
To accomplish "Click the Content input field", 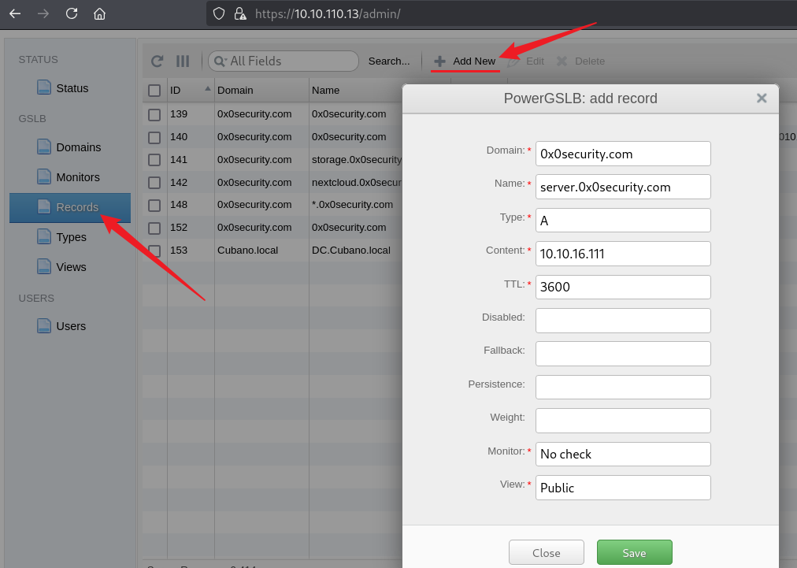I will [622, 254].
